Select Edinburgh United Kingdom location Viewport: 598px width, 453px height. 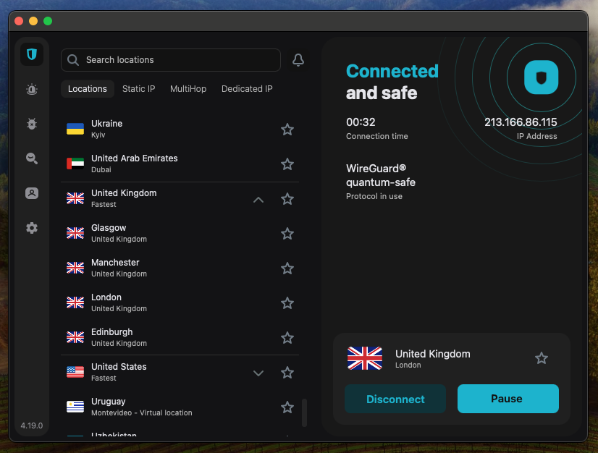click(180, 337)
